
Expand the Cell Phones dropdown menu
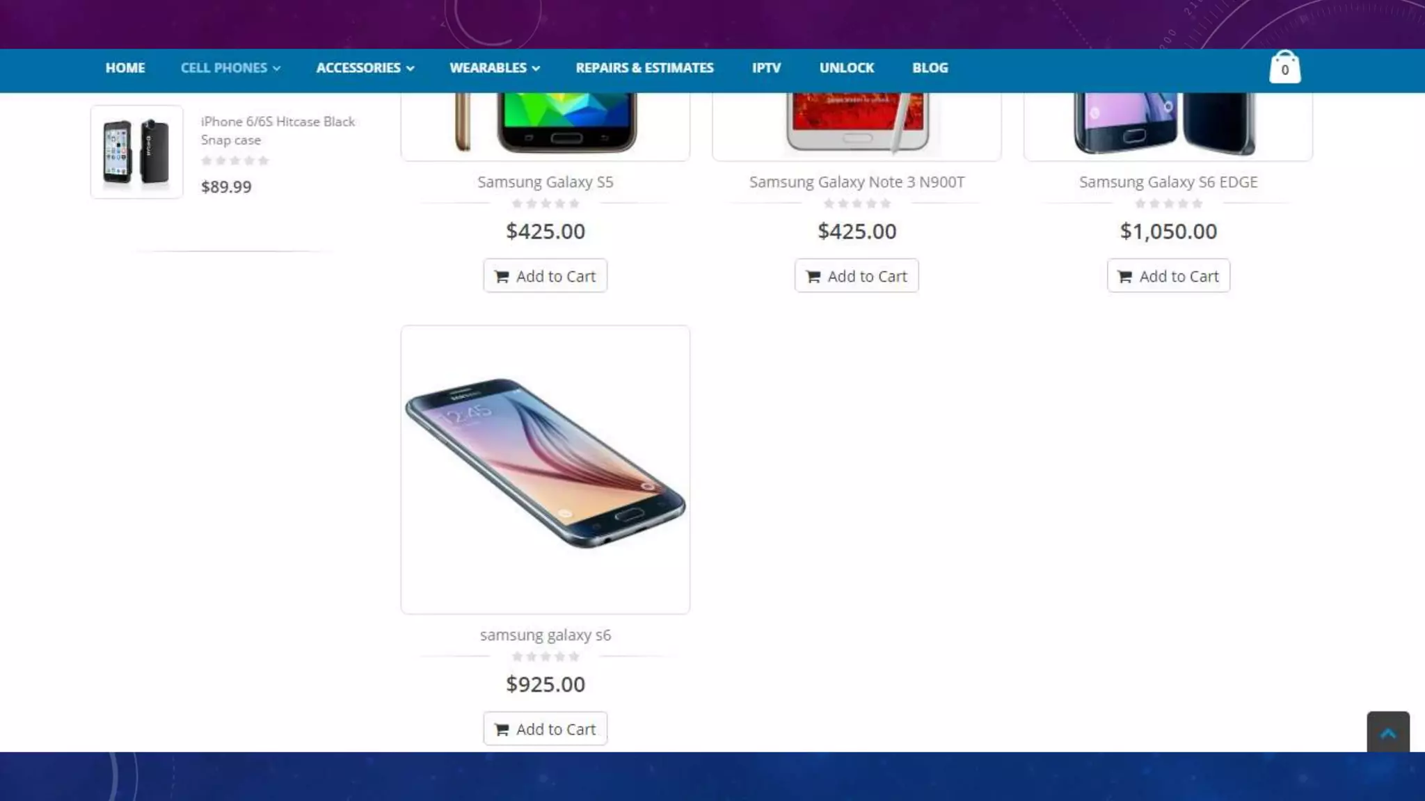(x=230, y=67)
